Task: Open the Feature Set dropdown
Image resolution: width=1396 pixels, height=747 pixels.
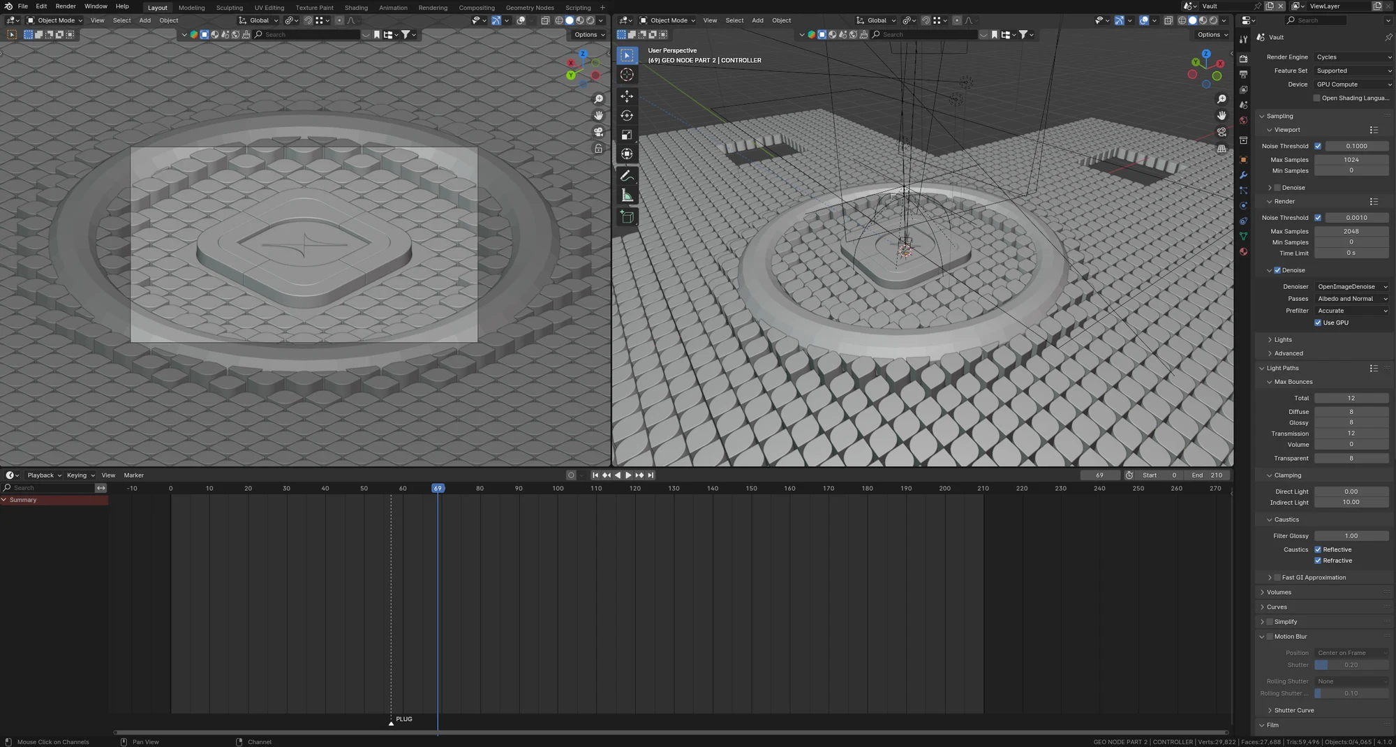Action: point(1353,71)
